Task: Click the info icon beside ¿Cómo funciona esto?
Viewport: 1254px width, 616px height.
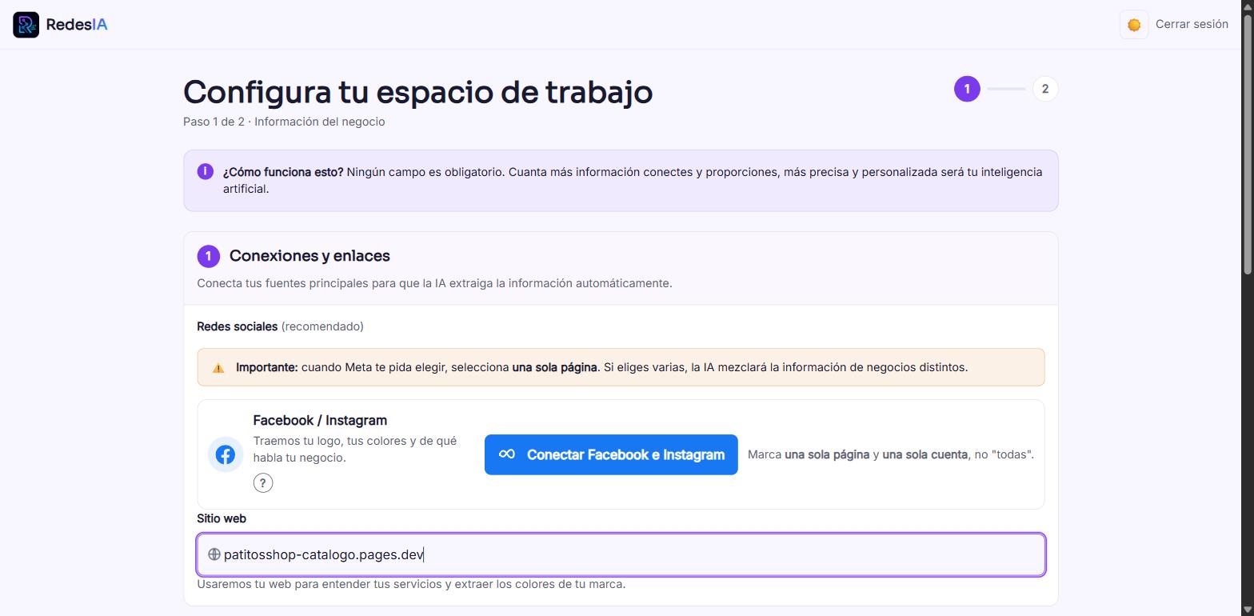Action: click(206, 172)
